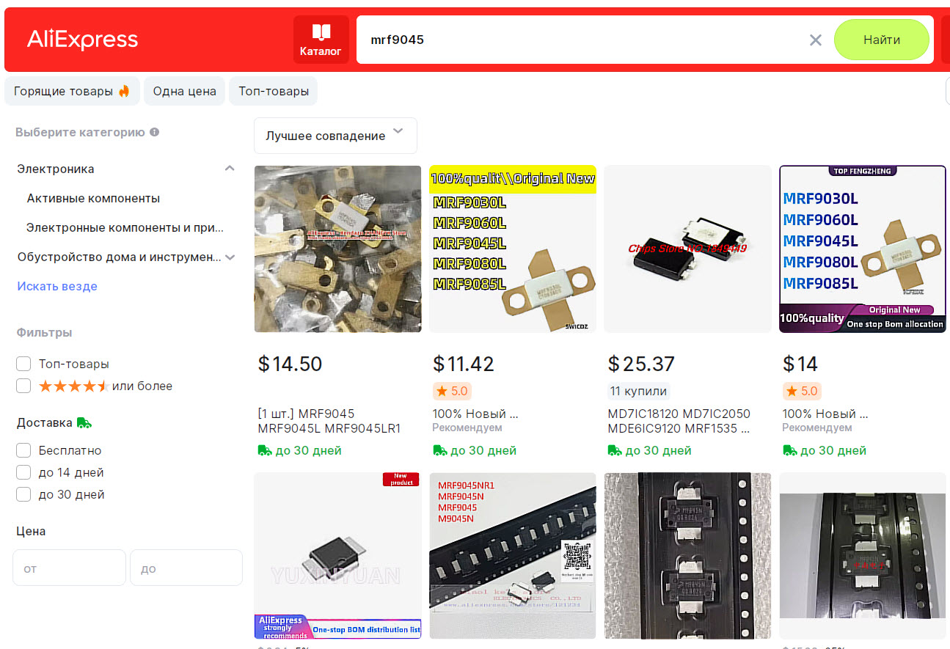
Task: Toggle the four-star или более rating checkbox
Action: click(x=23, y=386)
